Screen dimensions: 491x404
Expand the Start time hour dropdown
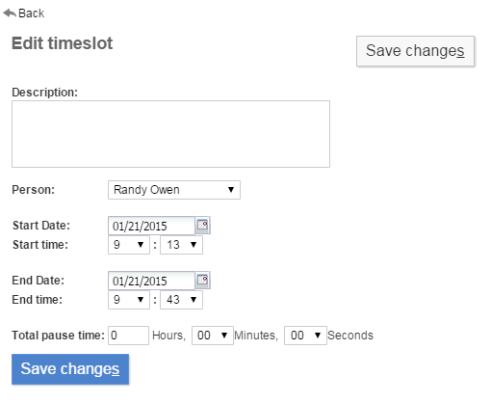[129, 245]
